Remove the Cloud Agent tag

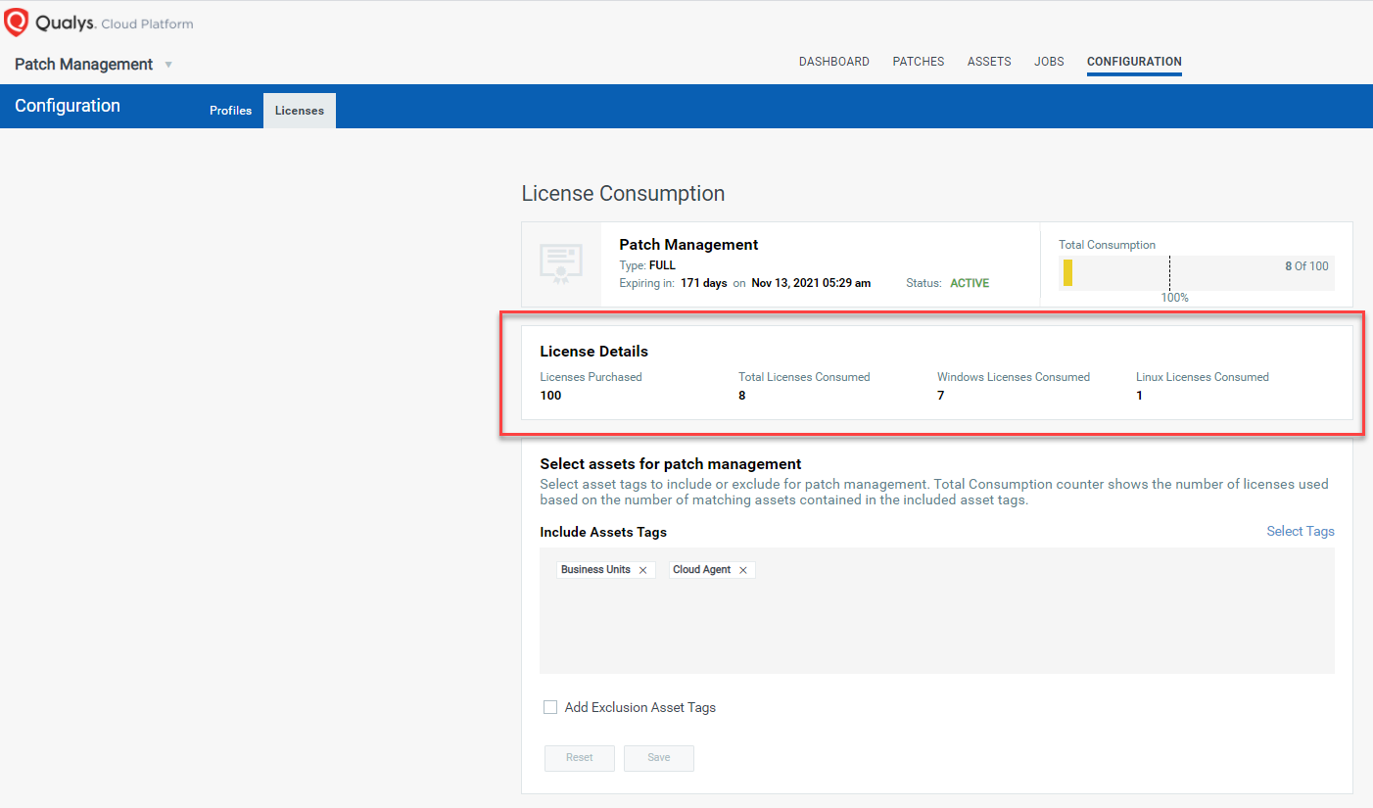(743, 570)
